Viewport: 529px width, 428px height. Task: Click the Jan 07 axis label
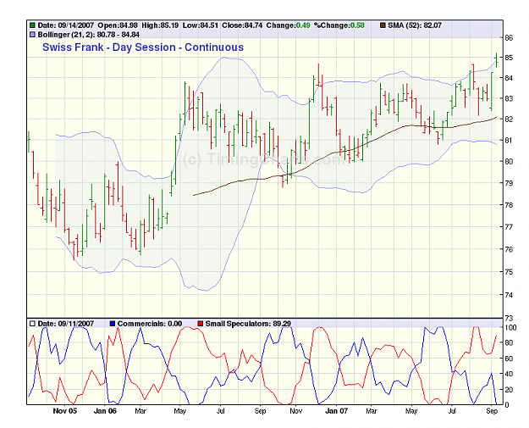[x=336, y=411]
